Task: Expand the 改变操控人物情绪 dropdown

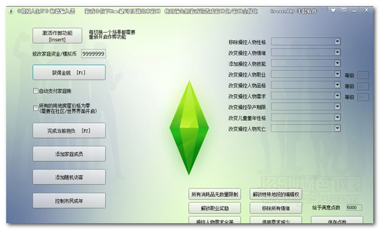Action: pos(337,52)
